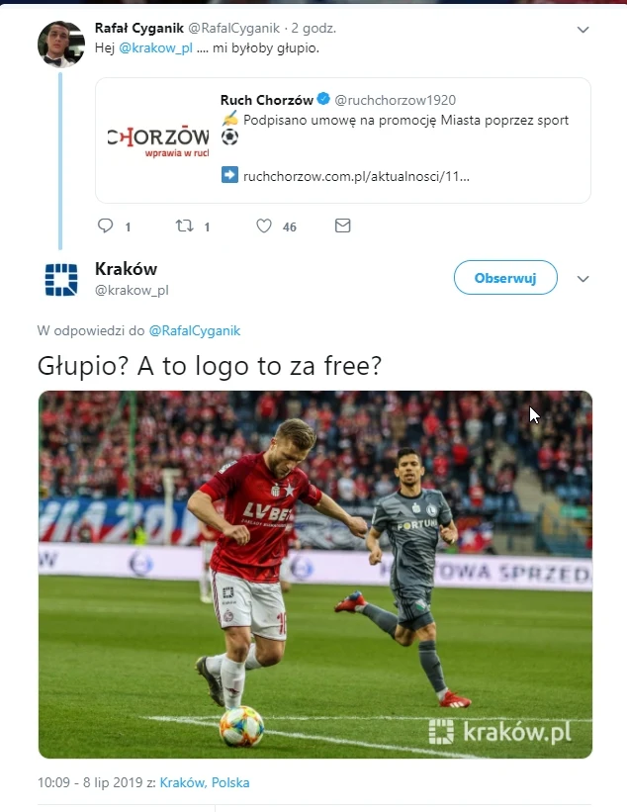
Task: Open Rafał Cyganik's profile avatar
Action: [x=61, y=45]
